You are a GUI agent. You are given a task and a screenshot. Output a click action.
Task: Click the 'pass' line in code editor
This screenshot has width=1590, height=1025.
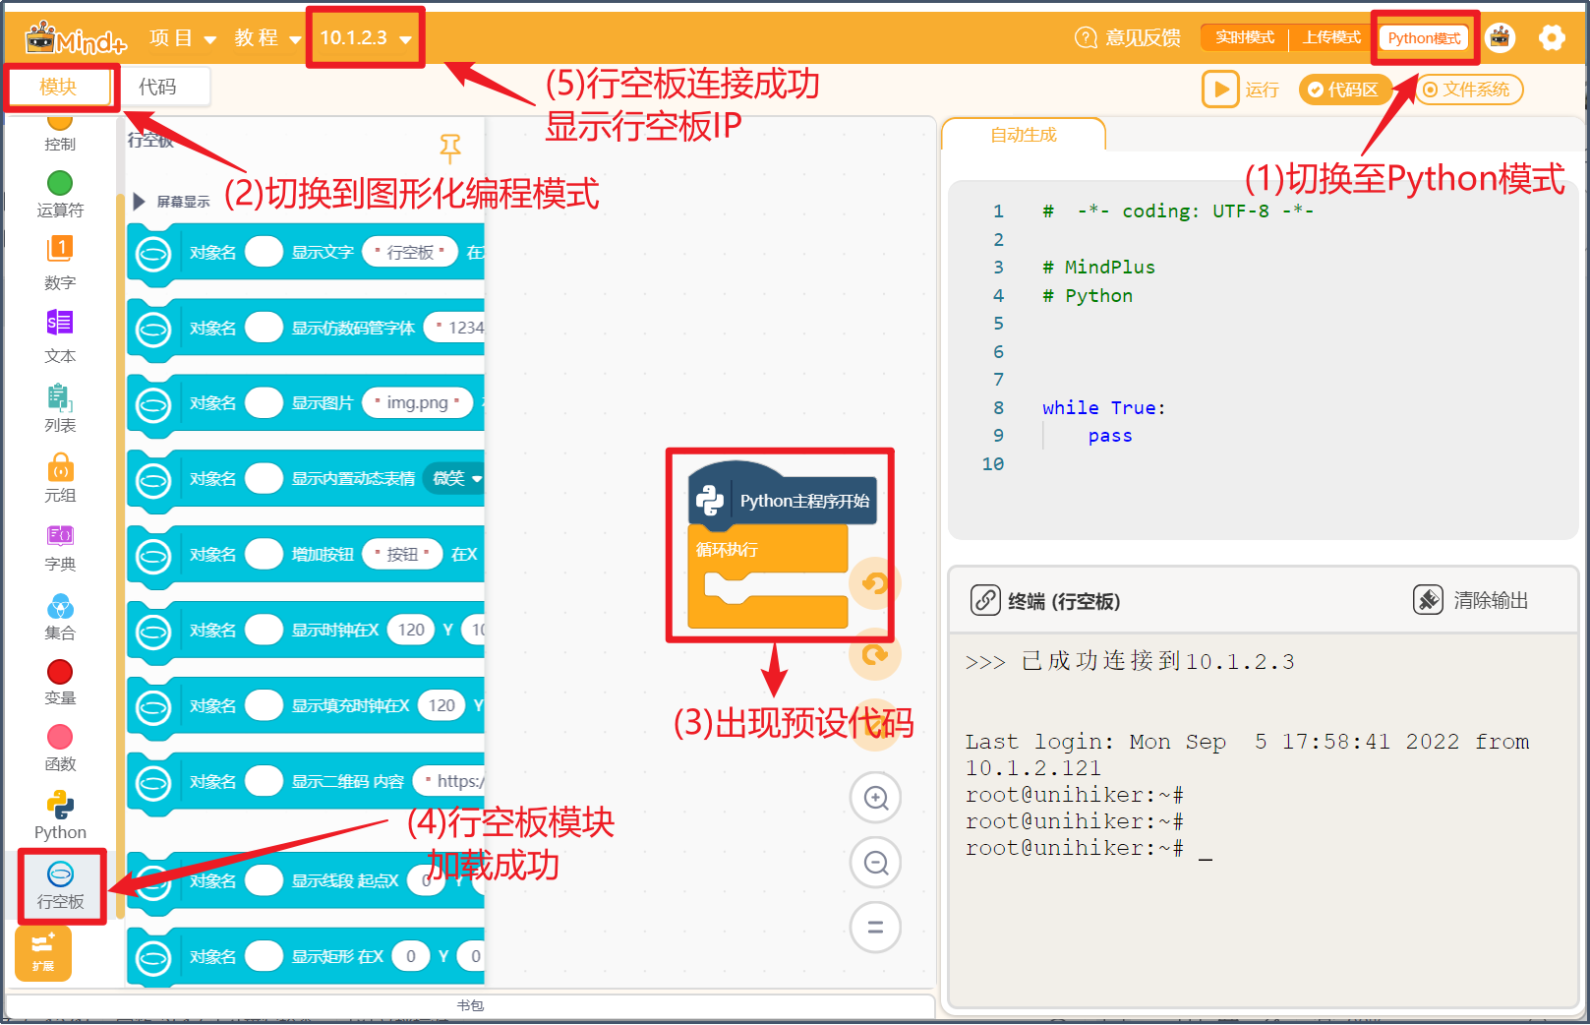coord(1110,436)
